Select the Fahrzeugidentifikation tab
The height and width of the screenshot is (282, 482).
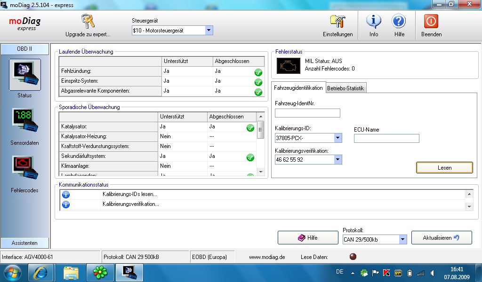[x=298, y=88]
